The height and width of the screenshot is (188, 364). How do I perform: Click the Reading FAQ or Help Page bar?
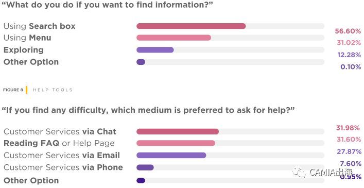click(176, 143)
